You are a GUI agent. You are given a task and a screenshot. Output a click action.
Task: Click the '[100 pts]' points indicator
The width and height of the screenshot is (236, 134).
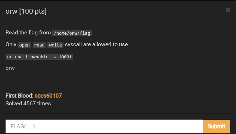33,11
